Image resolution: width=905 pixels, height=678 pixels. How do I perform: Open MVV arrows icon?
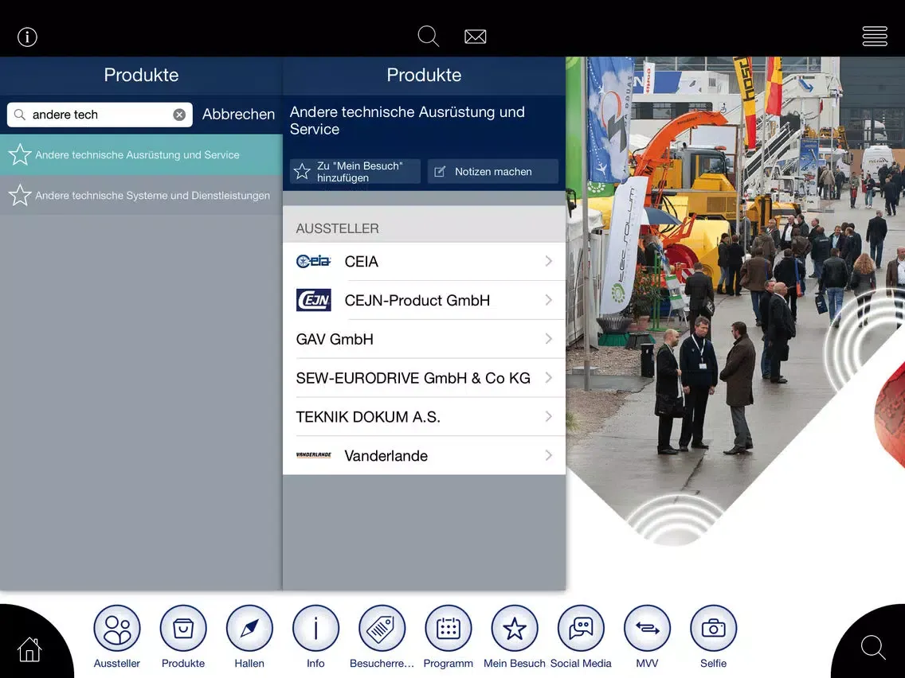coord(647,629)
